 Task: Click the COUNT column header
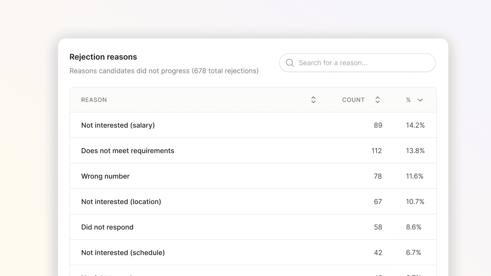353,100
